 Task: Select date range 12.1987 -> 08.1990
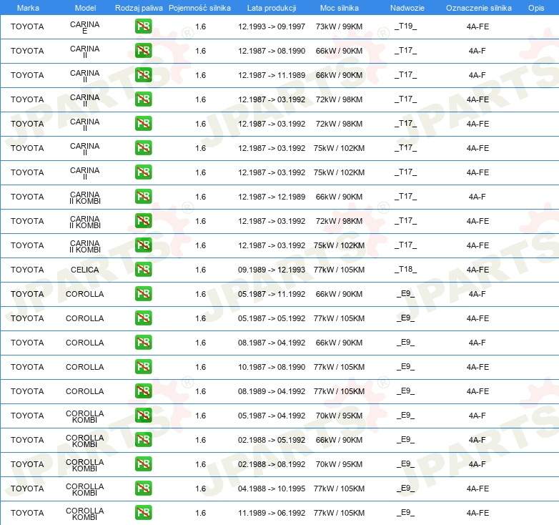point(272,51)
